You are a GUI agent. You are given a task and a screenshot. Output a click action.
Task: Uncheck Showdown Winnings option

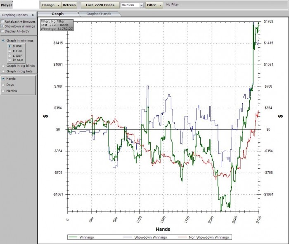pyautogui.click(x=2, y=26)
